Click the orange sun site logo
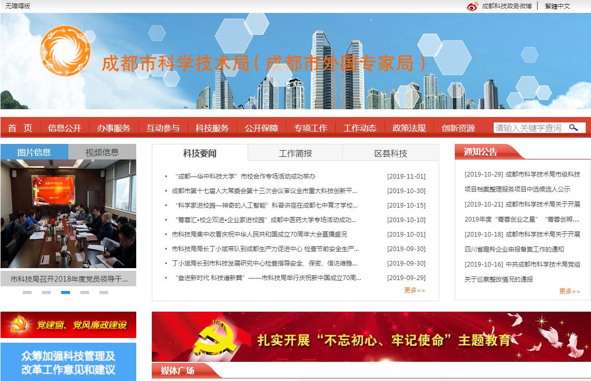The width and height of the screenshot is (591, 381). tap(65, 50)
